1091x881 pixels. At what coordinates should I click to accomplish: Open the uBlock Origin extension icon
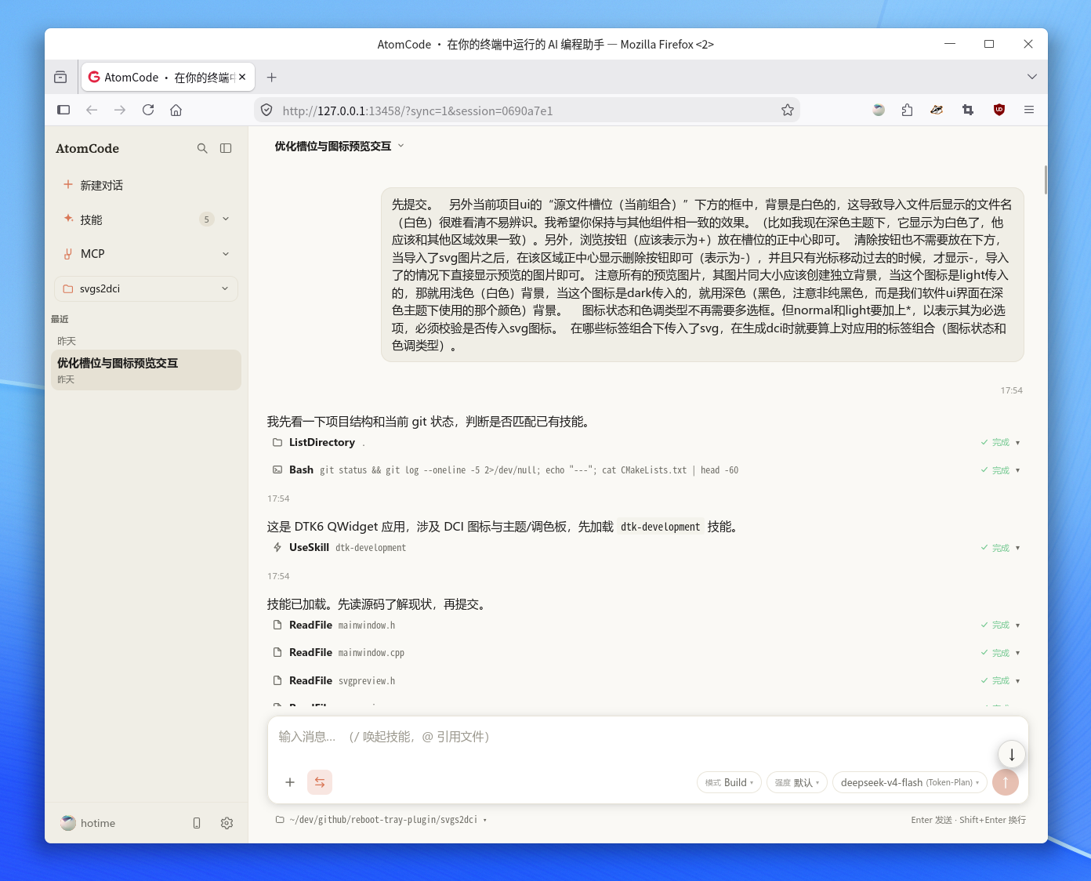pyautogui.click(x=999, y=110)
